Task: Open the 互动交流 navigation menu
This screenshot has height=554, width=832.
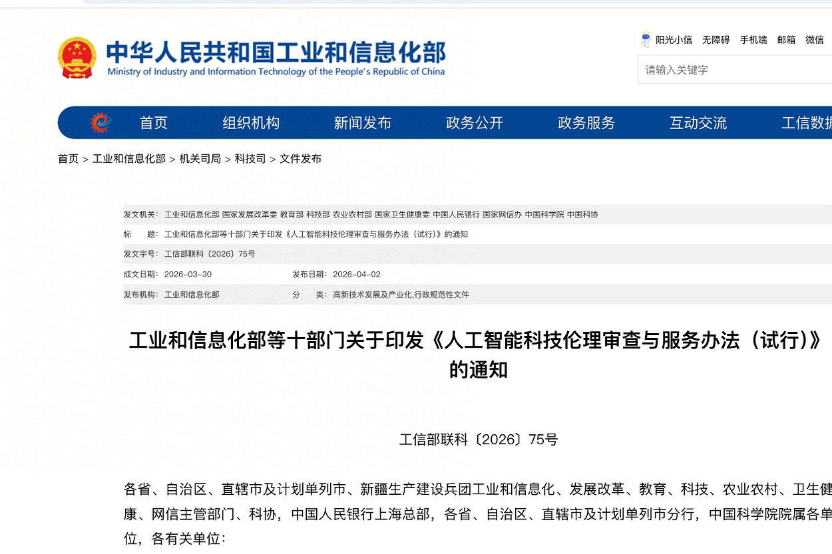Action: [x=698, y=123]
